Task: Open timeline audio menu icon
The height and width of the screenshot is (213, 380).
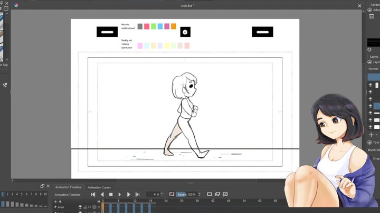Action: (60, 201)
